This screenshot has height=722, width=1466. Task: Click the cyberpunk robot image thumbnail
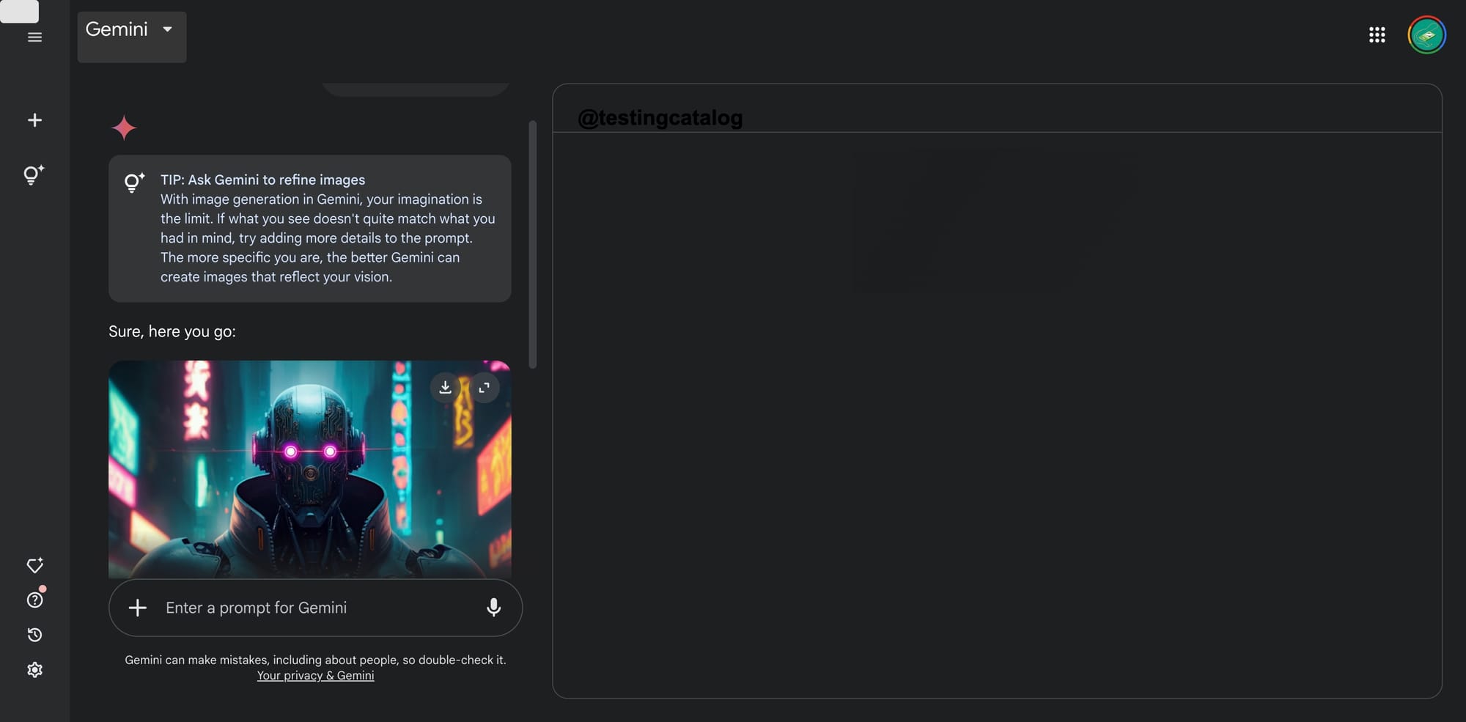pos(310,469)
